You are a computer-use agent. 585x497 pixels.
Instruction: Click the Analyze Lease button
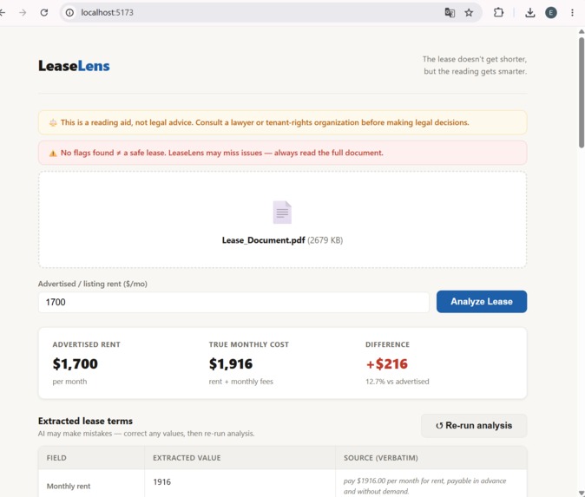point(482,302)
